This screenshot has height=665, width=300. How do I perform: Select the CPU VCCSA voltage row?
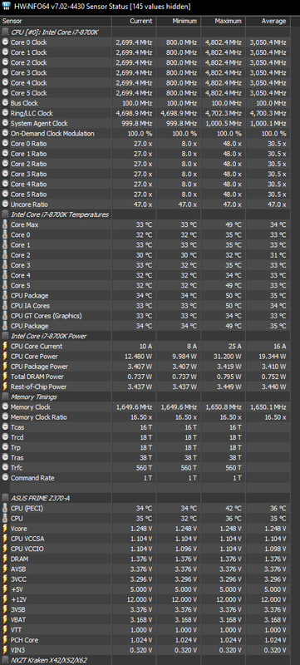(145, 539)
